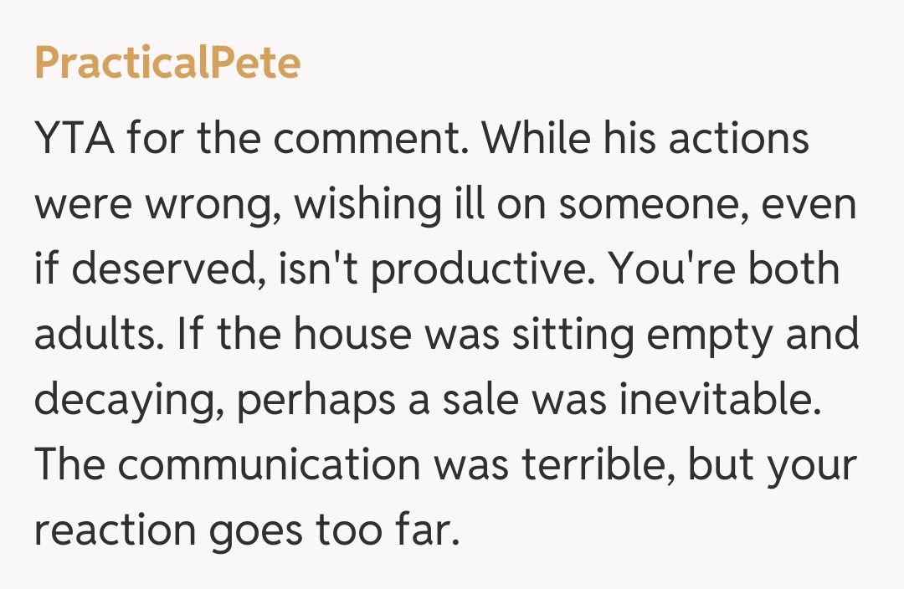Open the PracticalPete user profile
This screenshot has width=904, height=589.
[x=167, y=64]
